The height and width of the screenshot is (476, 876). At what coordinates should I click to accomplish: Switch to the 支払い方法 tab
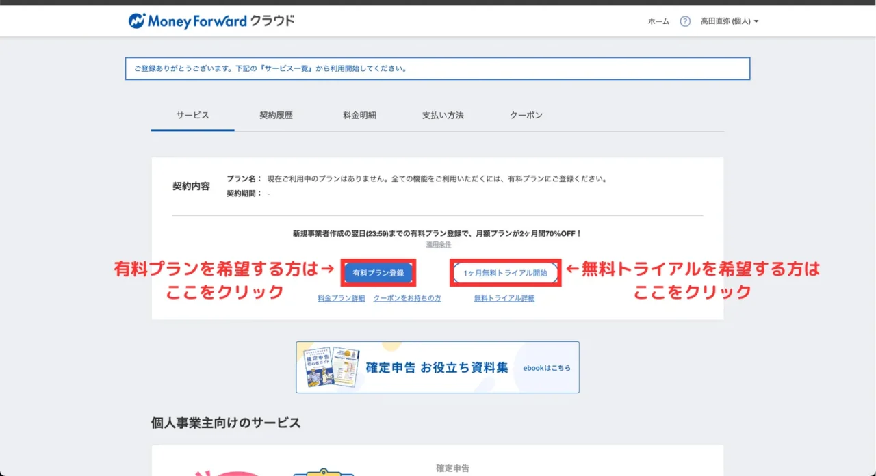pos(443,115)
